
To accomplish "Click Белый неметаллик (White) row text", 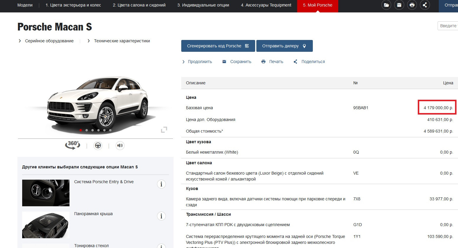I will point(212,152).
